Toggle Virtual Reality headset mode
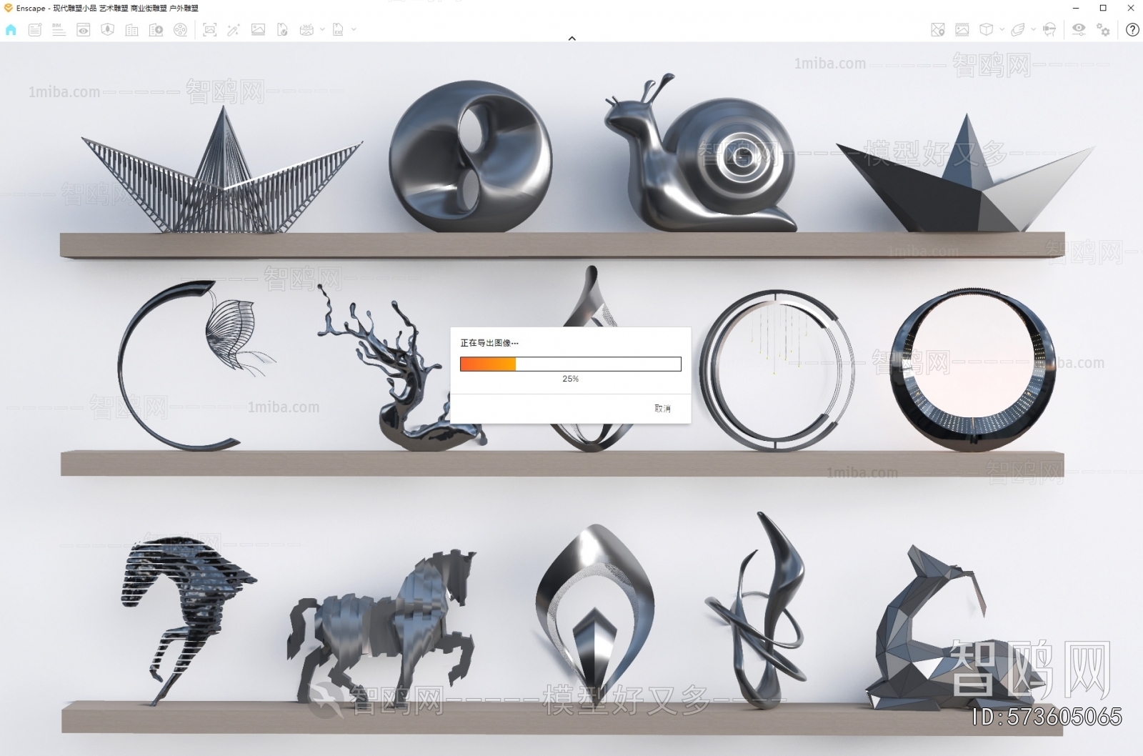 pyautogui.click(x=1049, y=29)
